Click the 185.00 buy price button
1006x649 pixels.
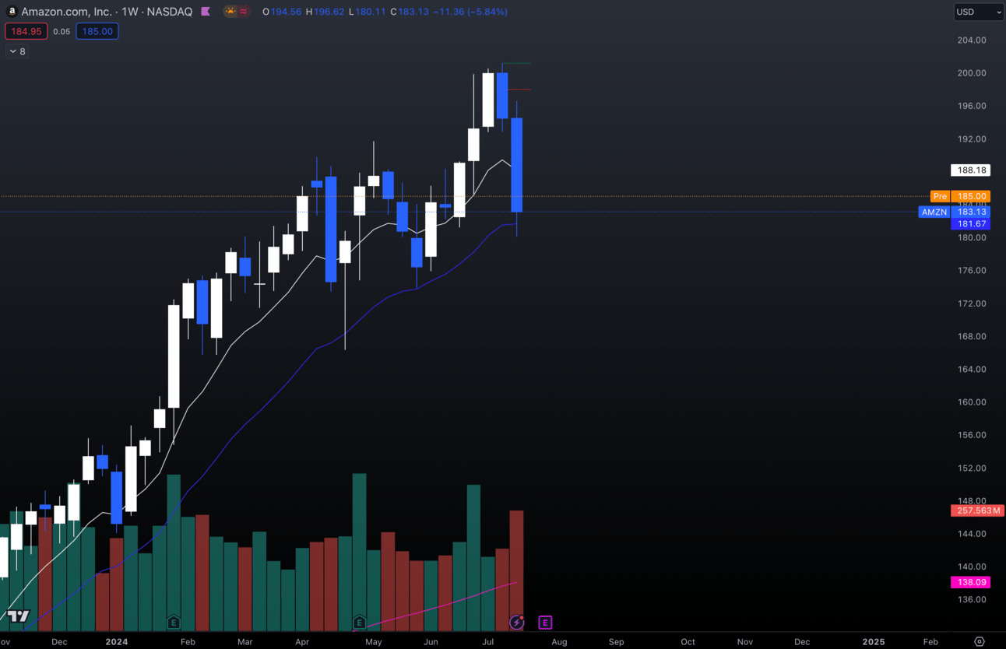[x=97, y=31]
